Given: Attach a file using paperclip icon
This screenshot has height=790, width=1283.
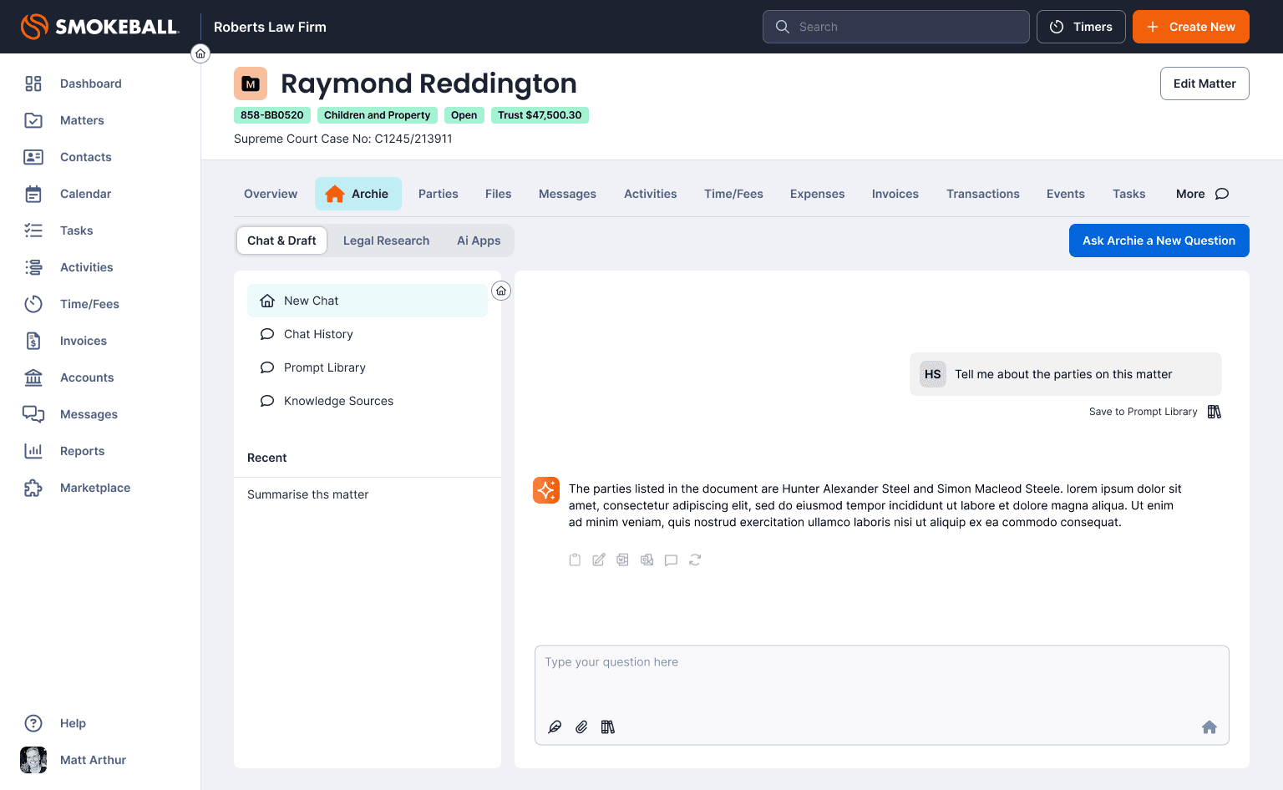Looking at the screenshot, I should pyautogui.click(x=581, y=727).
